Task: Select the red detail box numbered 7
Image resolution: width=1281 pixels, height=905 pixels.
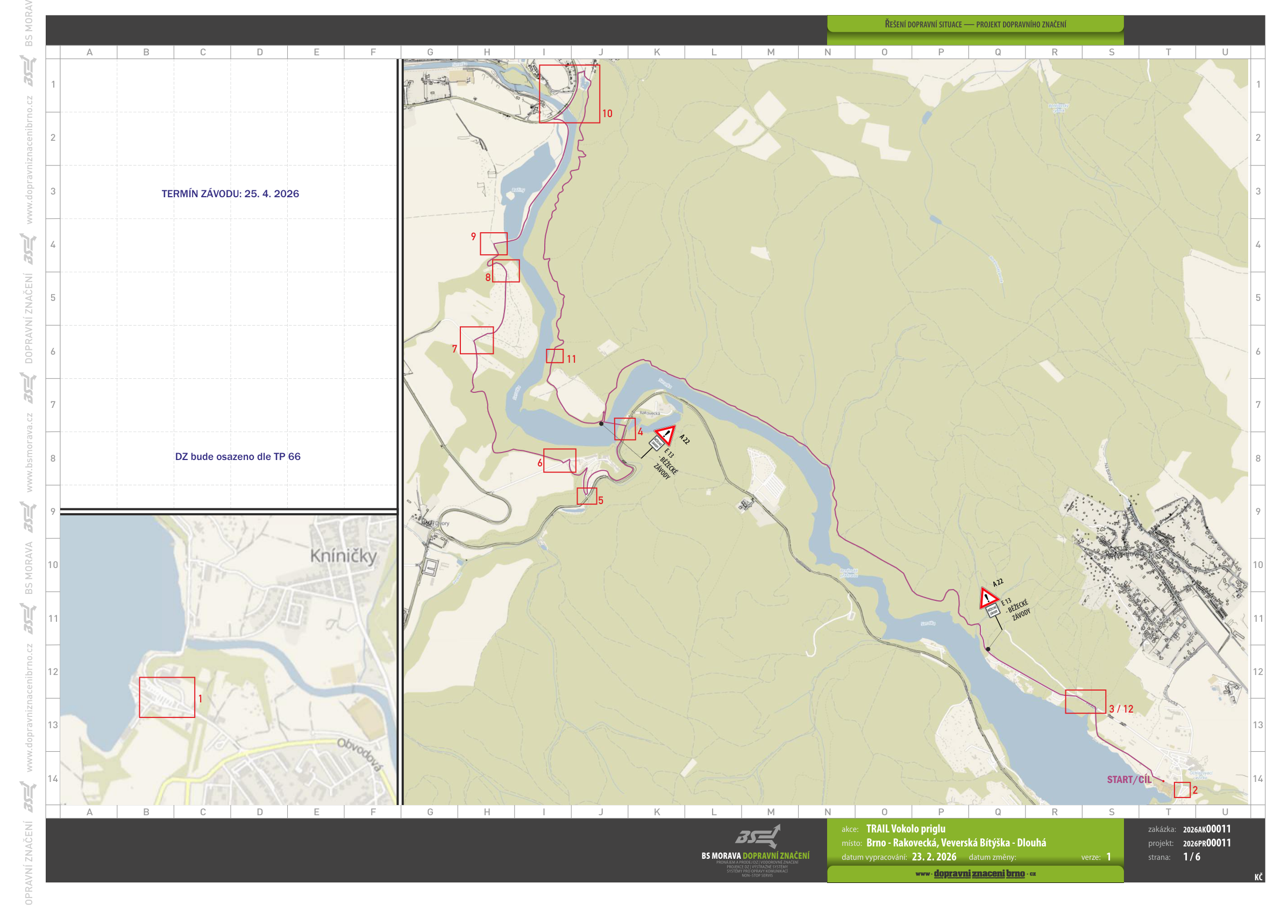Action: (x=476, y=340)
